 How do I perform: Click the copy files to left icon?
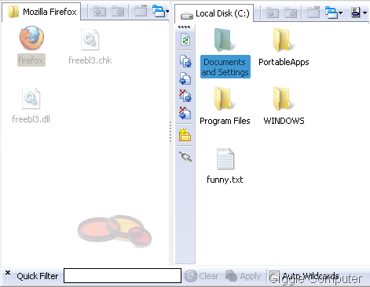coord(185,78)
